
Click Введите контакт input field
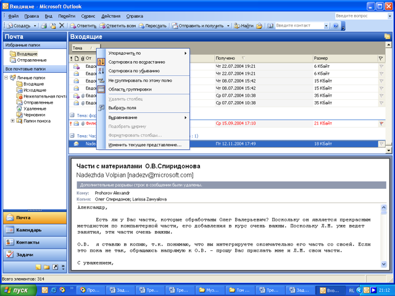point(299,26)
